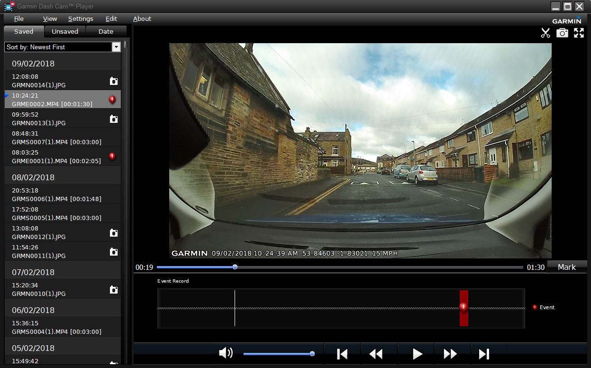Click the video progress slider handle
The width and height of the screenshot is (591, 368).
pos(235,267)
